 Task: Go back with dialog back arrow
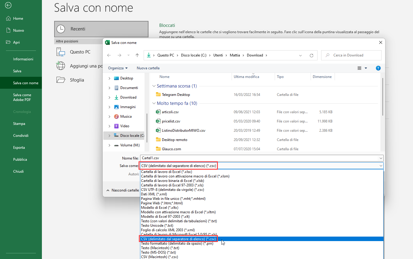coord(109,55)
